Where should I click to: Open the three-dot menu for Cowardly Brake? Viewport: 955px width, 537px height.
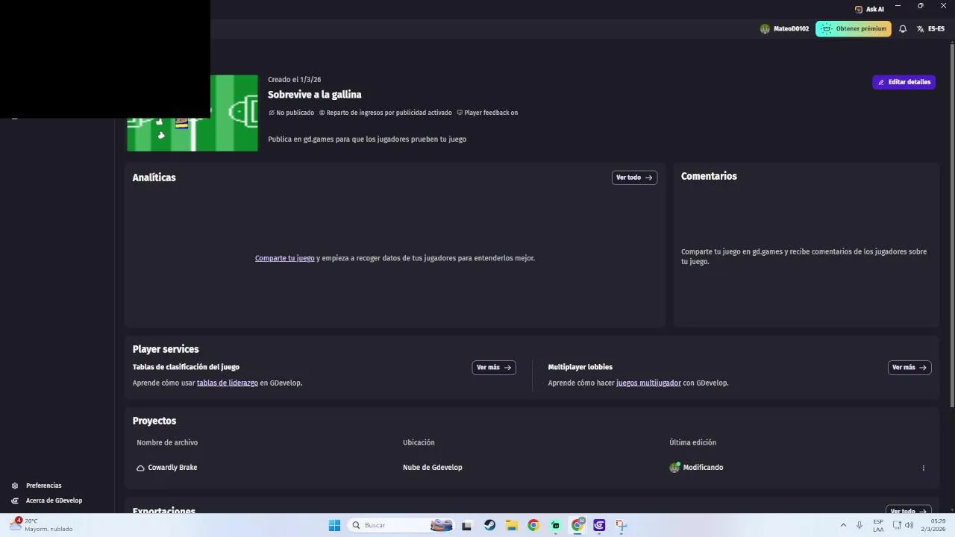click(923, 468)
